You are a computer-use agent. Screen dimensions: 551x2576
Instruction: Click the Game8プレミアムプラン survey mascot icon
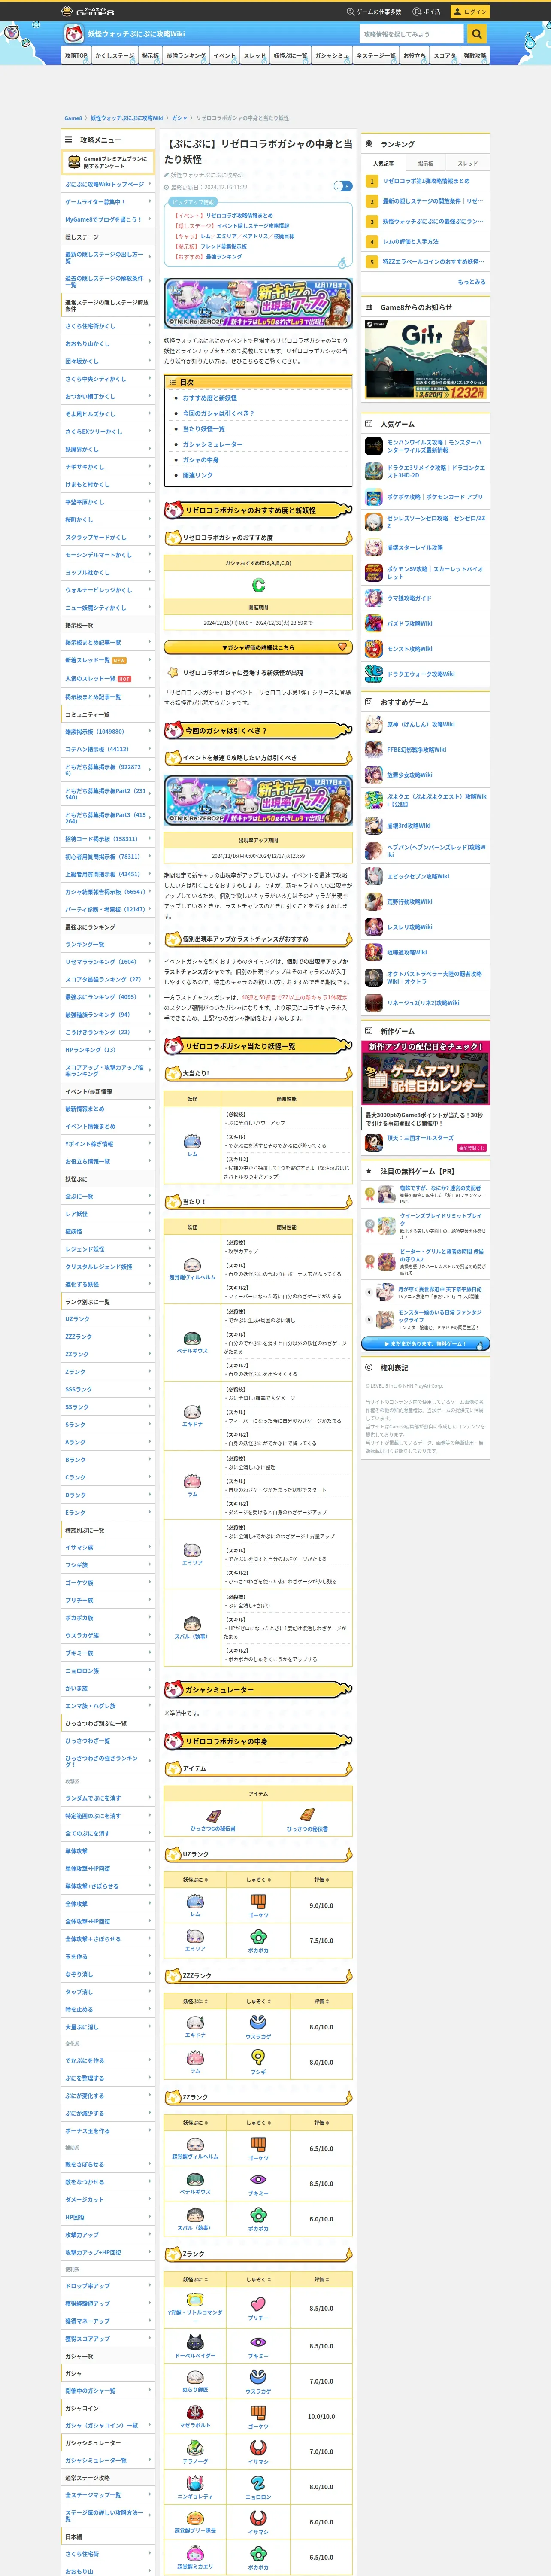(x=74, y=162)
